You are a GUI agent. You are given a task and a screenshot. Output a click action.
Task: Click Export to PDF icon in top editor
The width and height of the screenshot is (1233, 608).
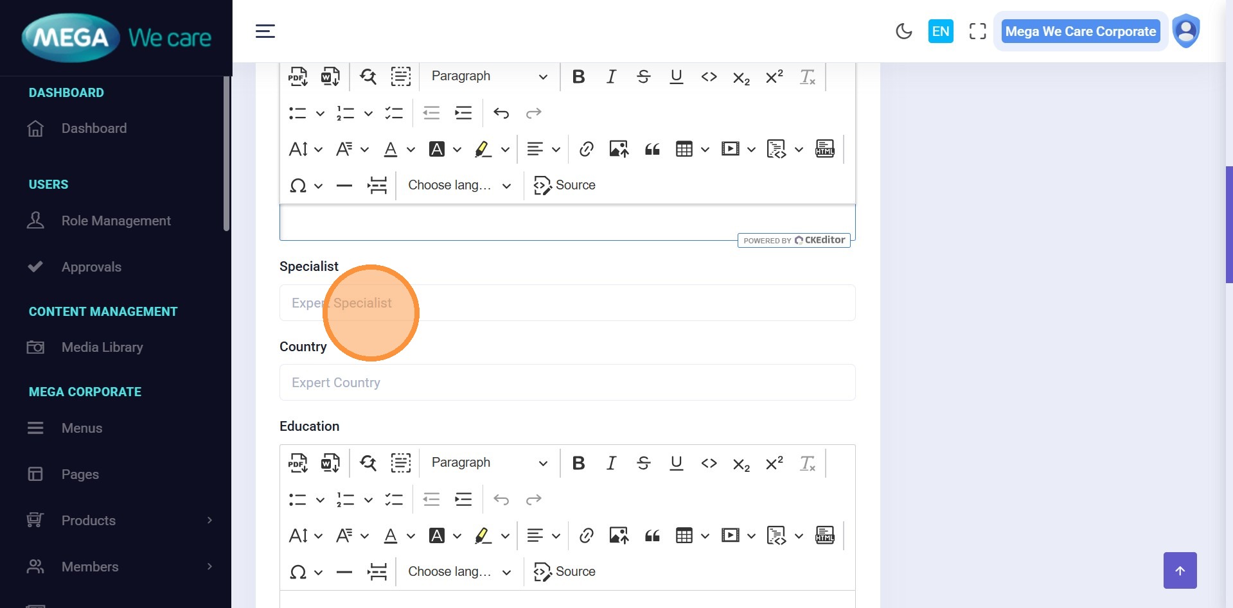tap(297, 76)
